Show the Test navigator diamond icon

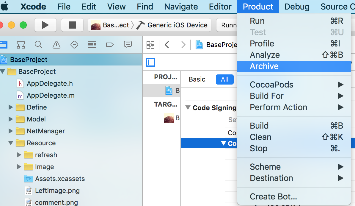click(74, 45)
